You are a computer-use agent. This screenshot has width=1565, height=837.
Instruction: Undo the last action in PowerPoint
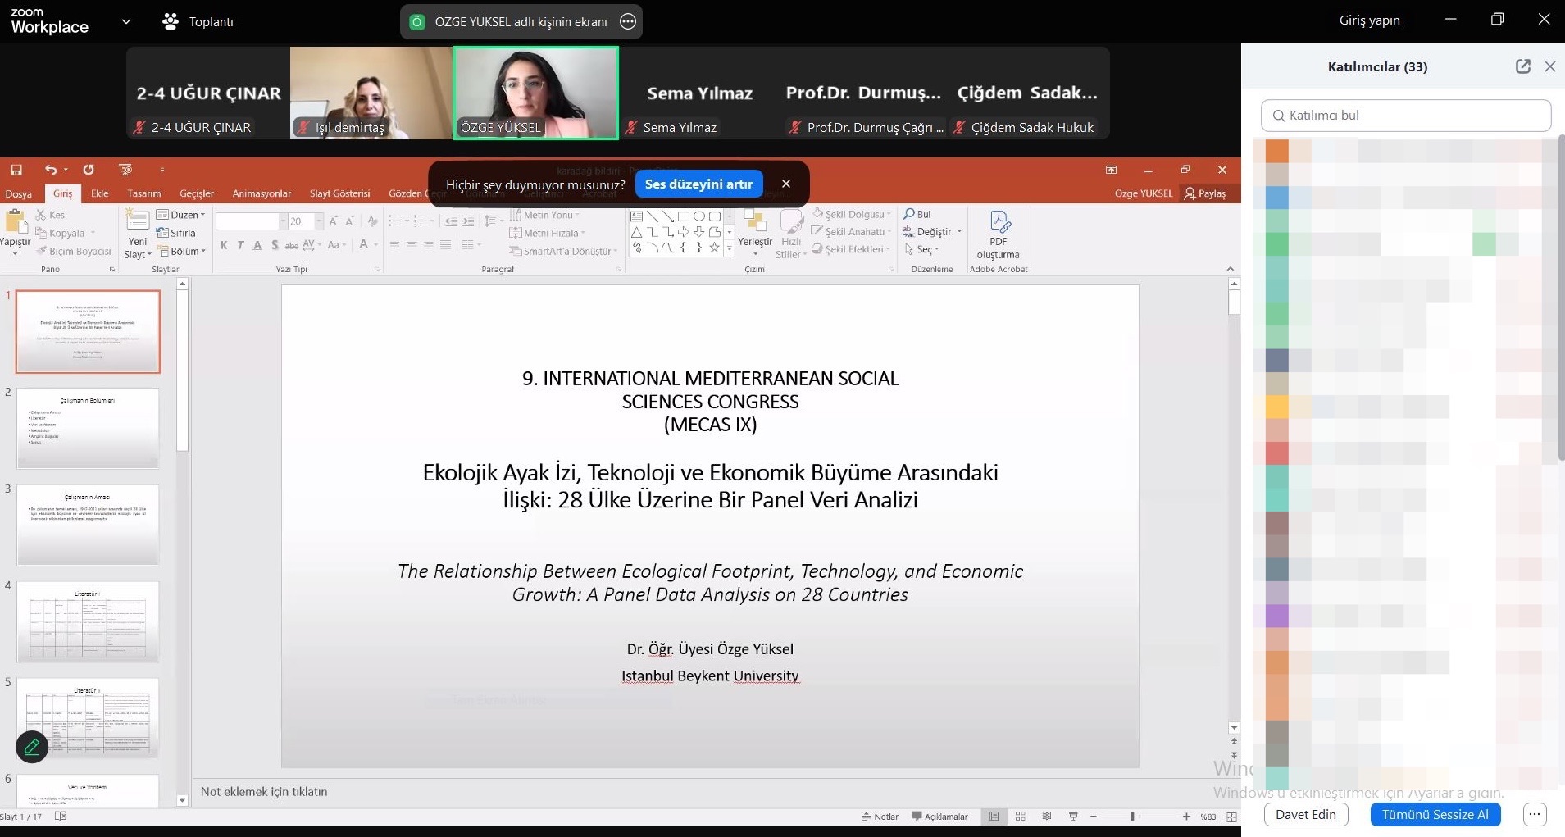[51, 170]
